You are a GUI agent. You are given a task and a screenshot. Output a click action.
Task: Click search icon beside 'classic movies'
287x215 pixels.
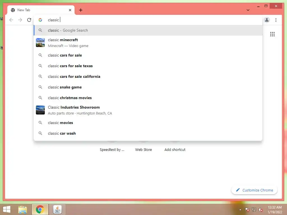click(40, 123)
